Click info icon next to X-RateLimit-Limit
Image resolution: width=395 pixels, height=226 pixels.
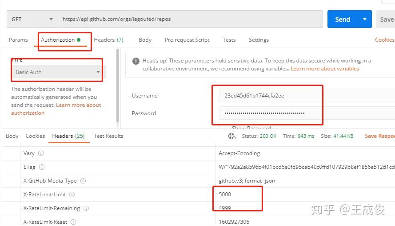[x=72, y=195]
